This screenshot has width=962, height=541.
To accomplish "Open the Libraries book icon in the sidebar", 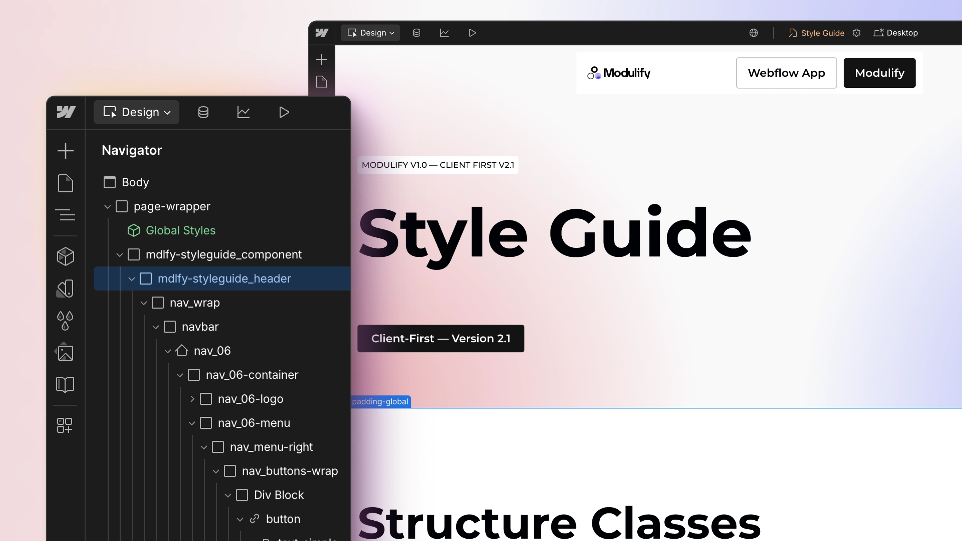I will [x=65, y=384].
